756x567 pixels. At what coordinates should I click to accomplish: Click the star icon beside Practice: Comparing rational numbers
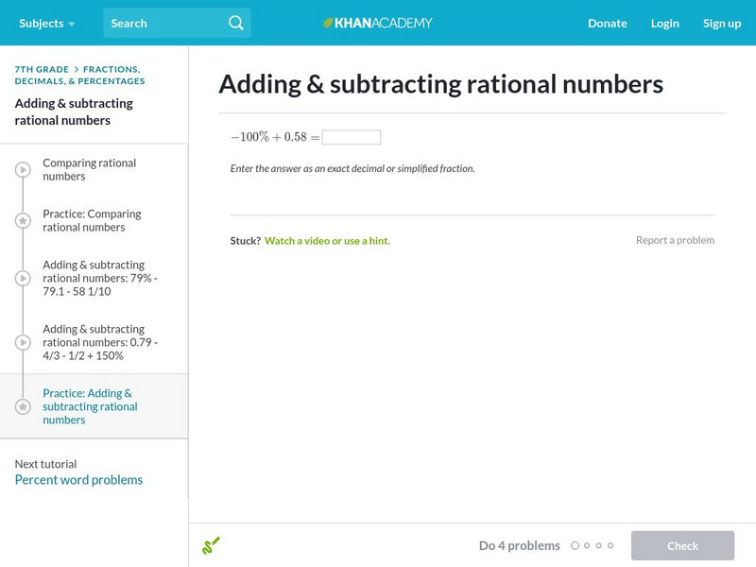[x=23, y=221]
